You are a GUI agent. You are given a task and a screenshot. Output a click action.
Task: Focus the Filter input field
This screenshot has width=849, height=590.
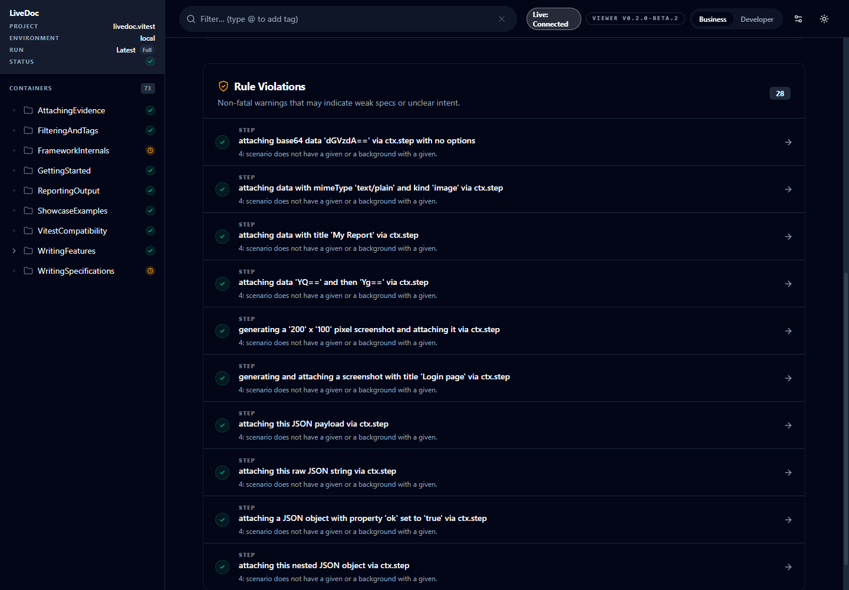point(348,19)
